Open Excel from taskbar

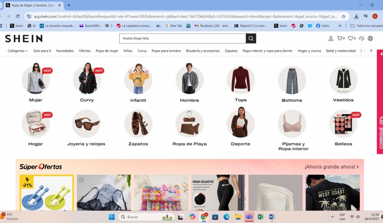click(260, 217)
